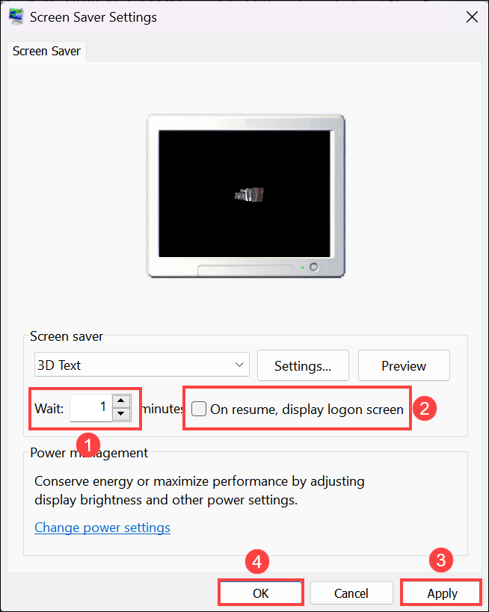The height and width of the screenshot is (612, 489).
Task: Click the dropdown chevron arrow
Action: 239,365
